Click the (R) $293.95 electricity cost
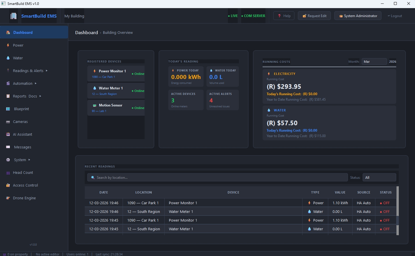 point(284,86)
